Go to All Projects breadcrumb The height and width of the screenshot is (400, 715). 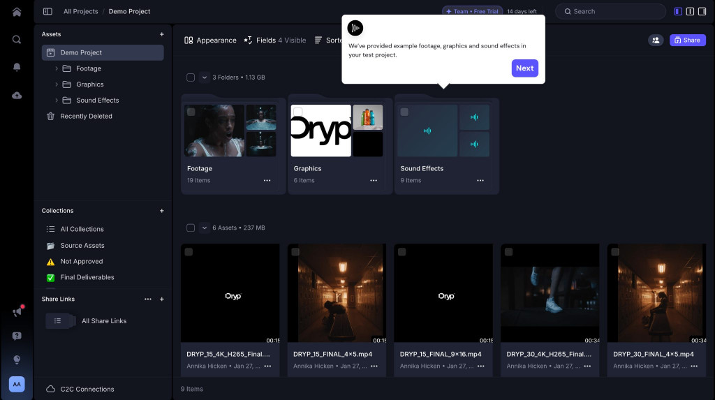click(x=81, y=11)
